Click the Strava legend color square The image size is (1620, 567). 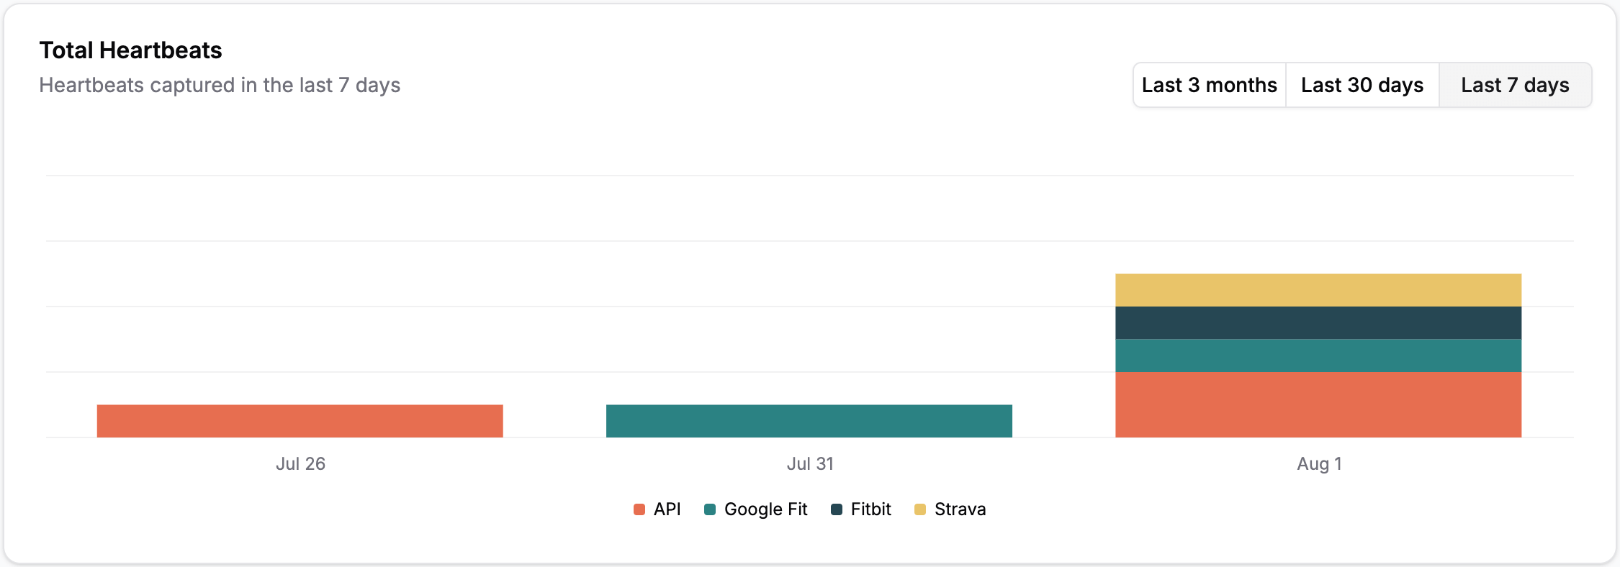pos(920,509)
